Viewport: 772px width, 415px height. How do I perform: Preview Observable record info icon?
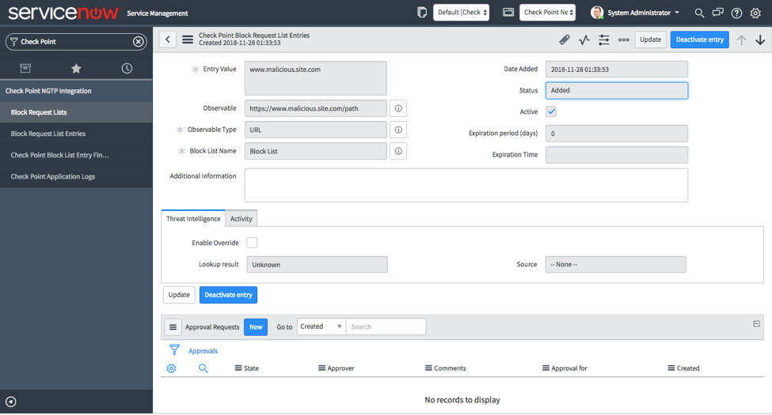click(x=398, y=108)
